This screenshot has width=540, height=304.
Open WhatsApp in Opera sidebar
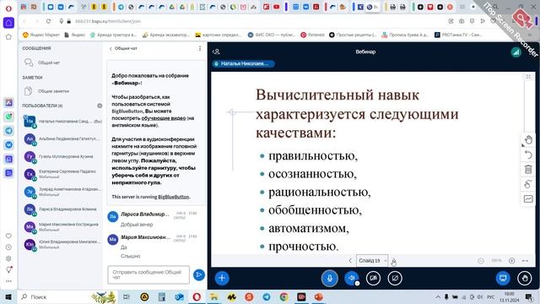coord(8,117)
